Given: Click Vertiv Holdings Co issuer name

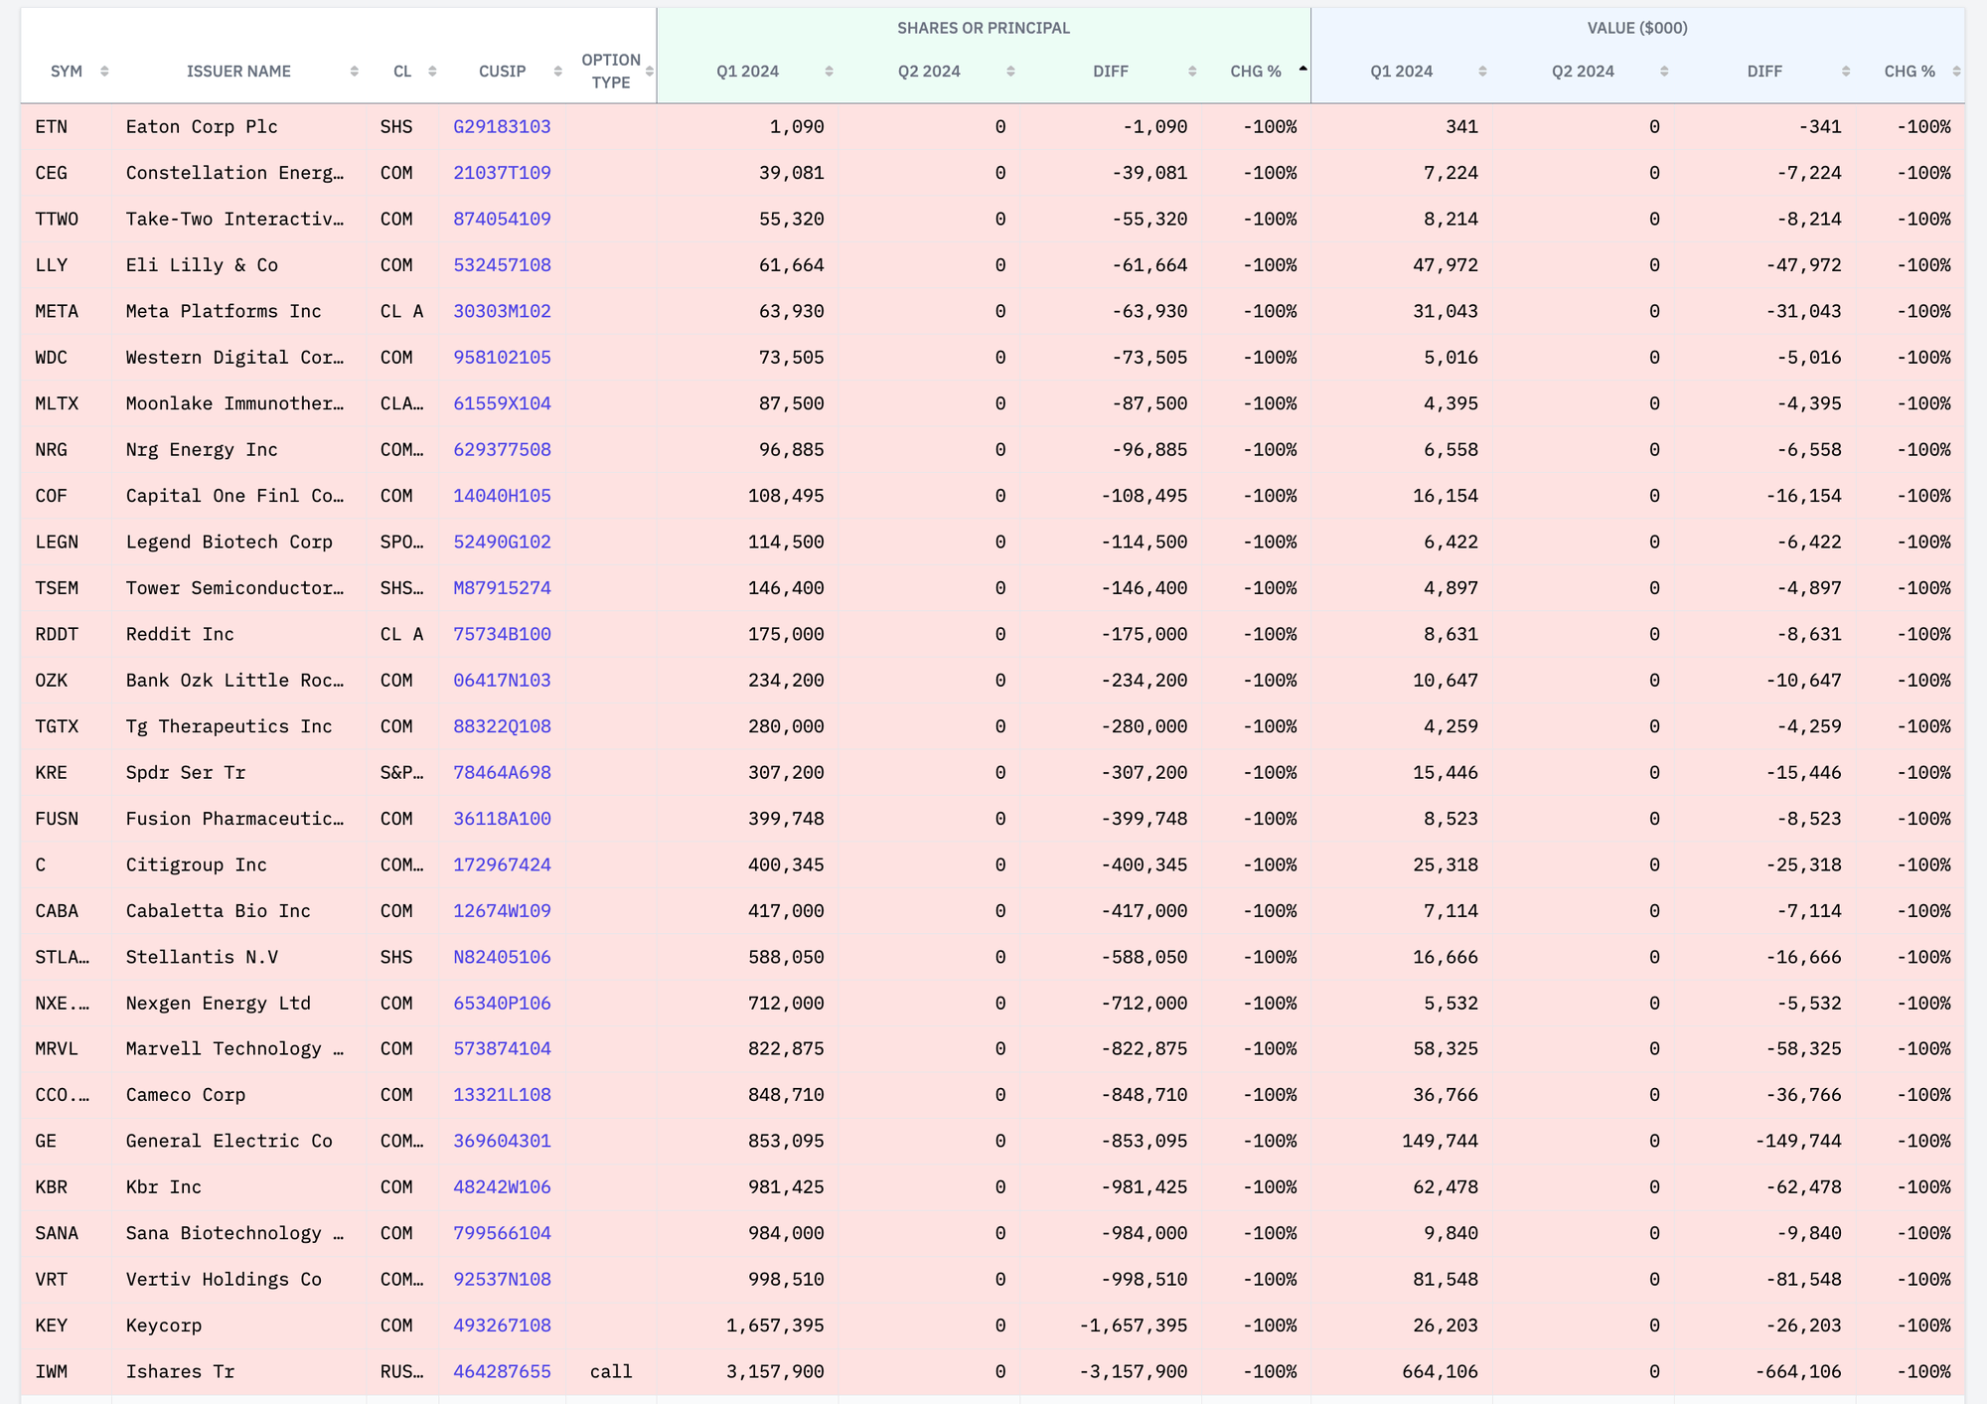Looking at the screenshot, I should pos(224,1280).
